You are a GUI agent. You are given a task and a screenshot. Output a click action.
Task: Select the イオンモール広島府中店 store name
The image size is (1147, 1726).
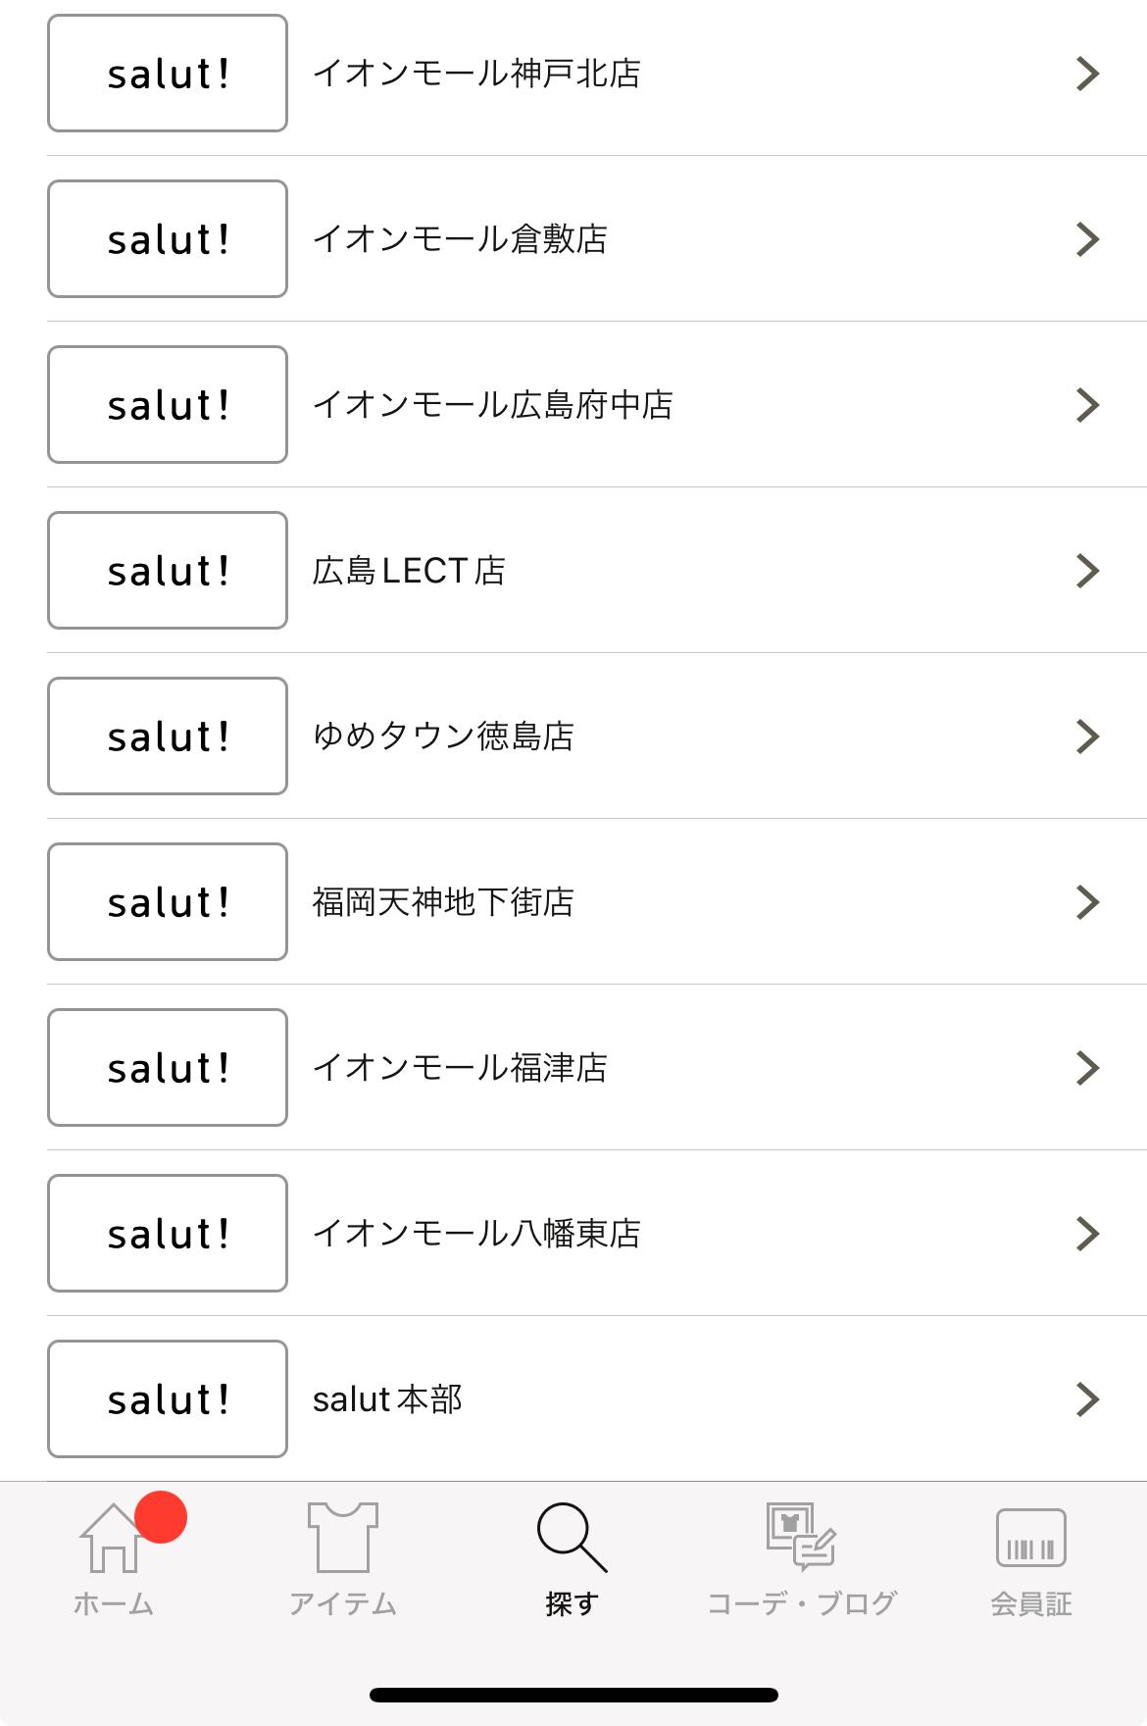pos(492,405)
